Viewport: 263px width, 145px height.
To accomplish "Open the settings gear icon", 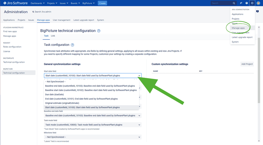I will tap(252, 3).
